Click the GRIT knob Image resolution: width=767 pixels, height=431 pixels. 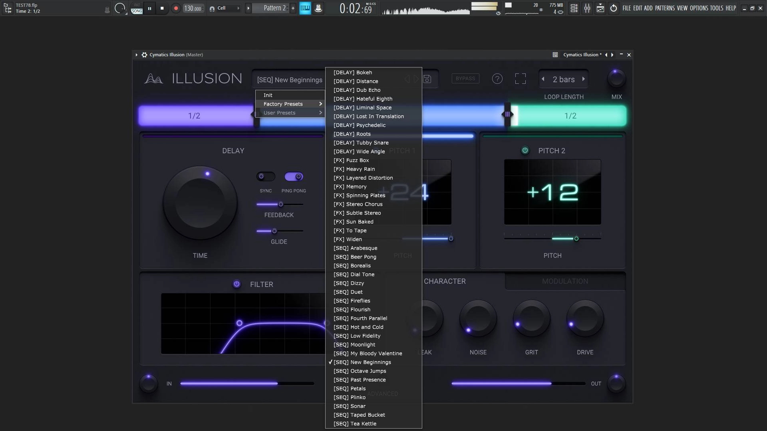531,319
